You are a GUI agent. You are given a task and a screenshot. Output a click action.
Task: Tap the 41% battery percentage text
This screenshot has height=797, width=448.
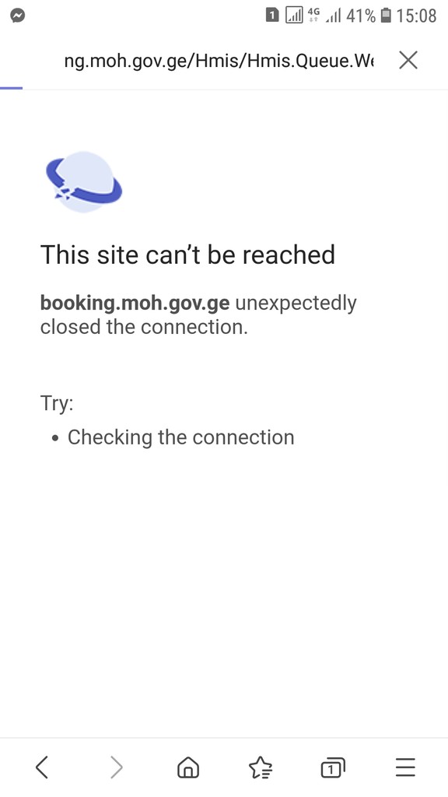(361, 16)
